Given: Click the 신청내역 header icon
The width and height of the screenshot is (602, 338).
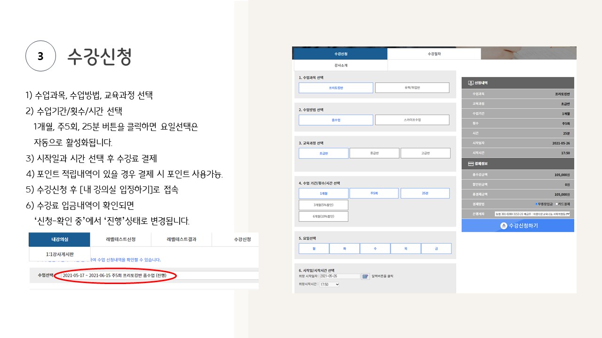Looking at the screenshot, I should (x=470, y=83).
